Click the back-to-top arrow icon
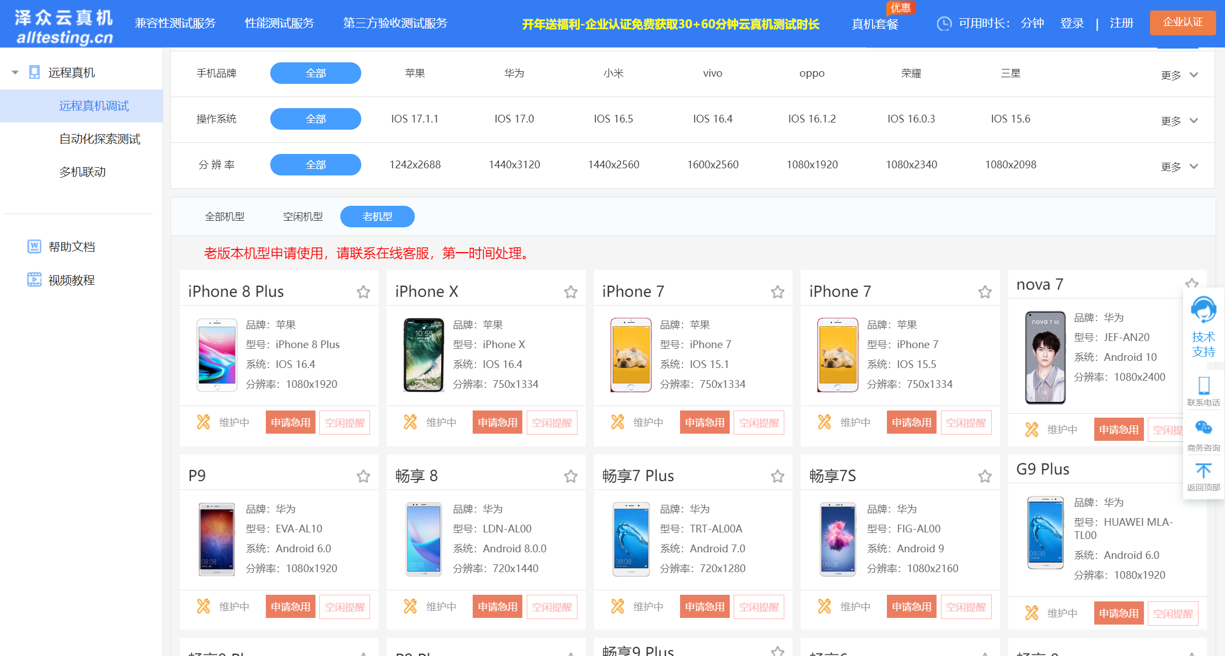1225x656 pixels. pos(1203,471)
